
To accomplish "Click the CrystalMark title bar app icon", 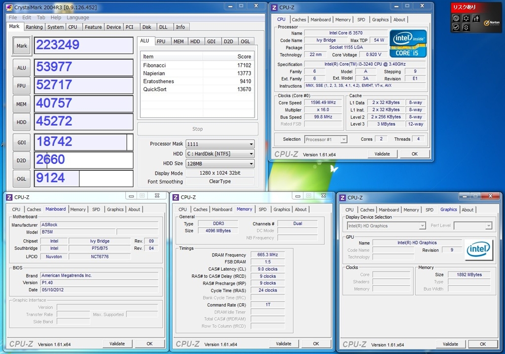I will click(9, 7).
